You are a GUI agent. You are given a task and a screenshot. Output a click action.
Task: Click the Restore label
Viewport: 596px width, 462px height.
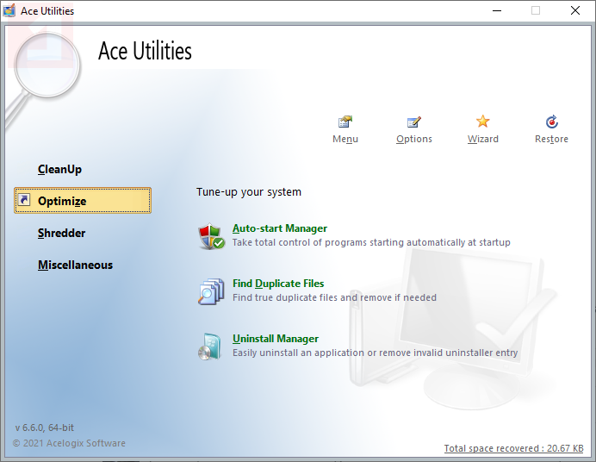click(551, 139)
